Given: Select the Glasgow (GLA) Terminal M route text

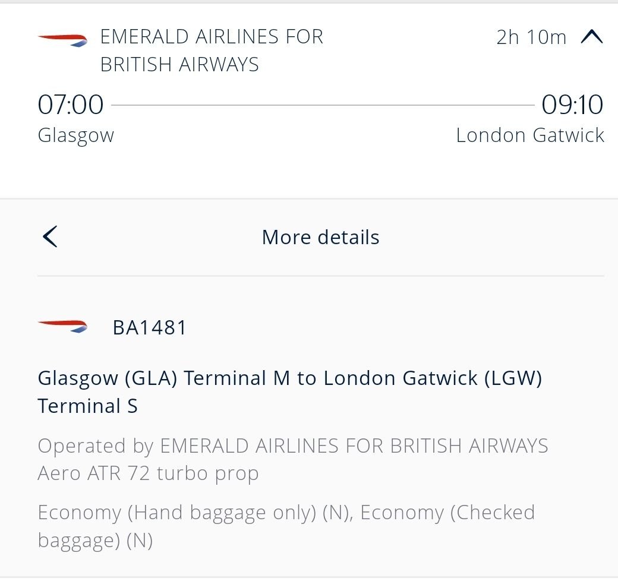Looking at the screenshot, I should [x=291, y=391].
